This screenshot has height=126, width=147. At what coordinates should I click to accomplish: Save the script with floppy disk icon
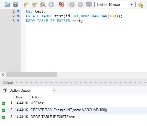coord(15,5)
